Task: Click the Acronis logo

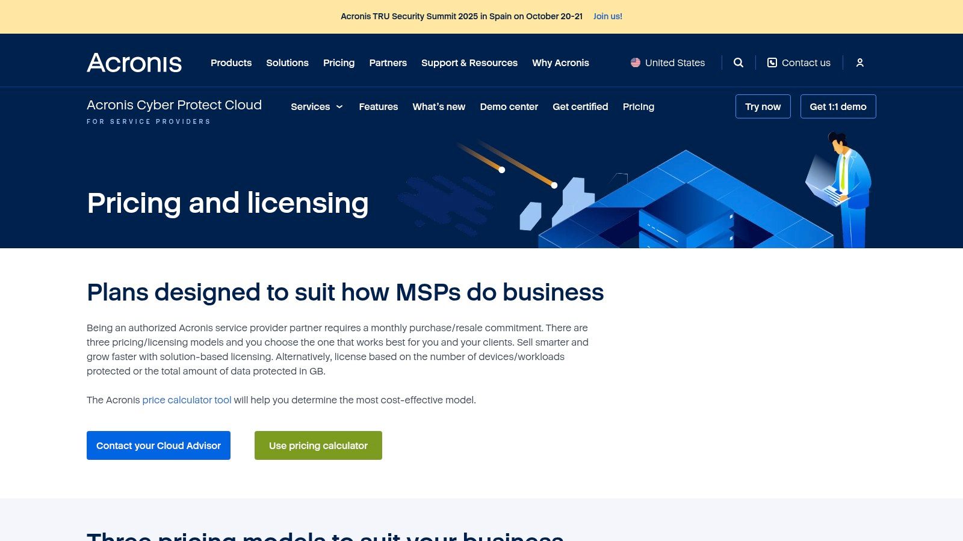Action: pyautogui.click(x=134, y=63)
